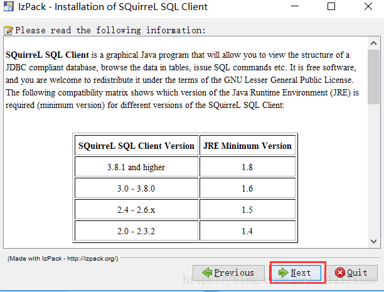Close the installer window
Viewport: 384px width, 292px height.
[x=368, y=6]
